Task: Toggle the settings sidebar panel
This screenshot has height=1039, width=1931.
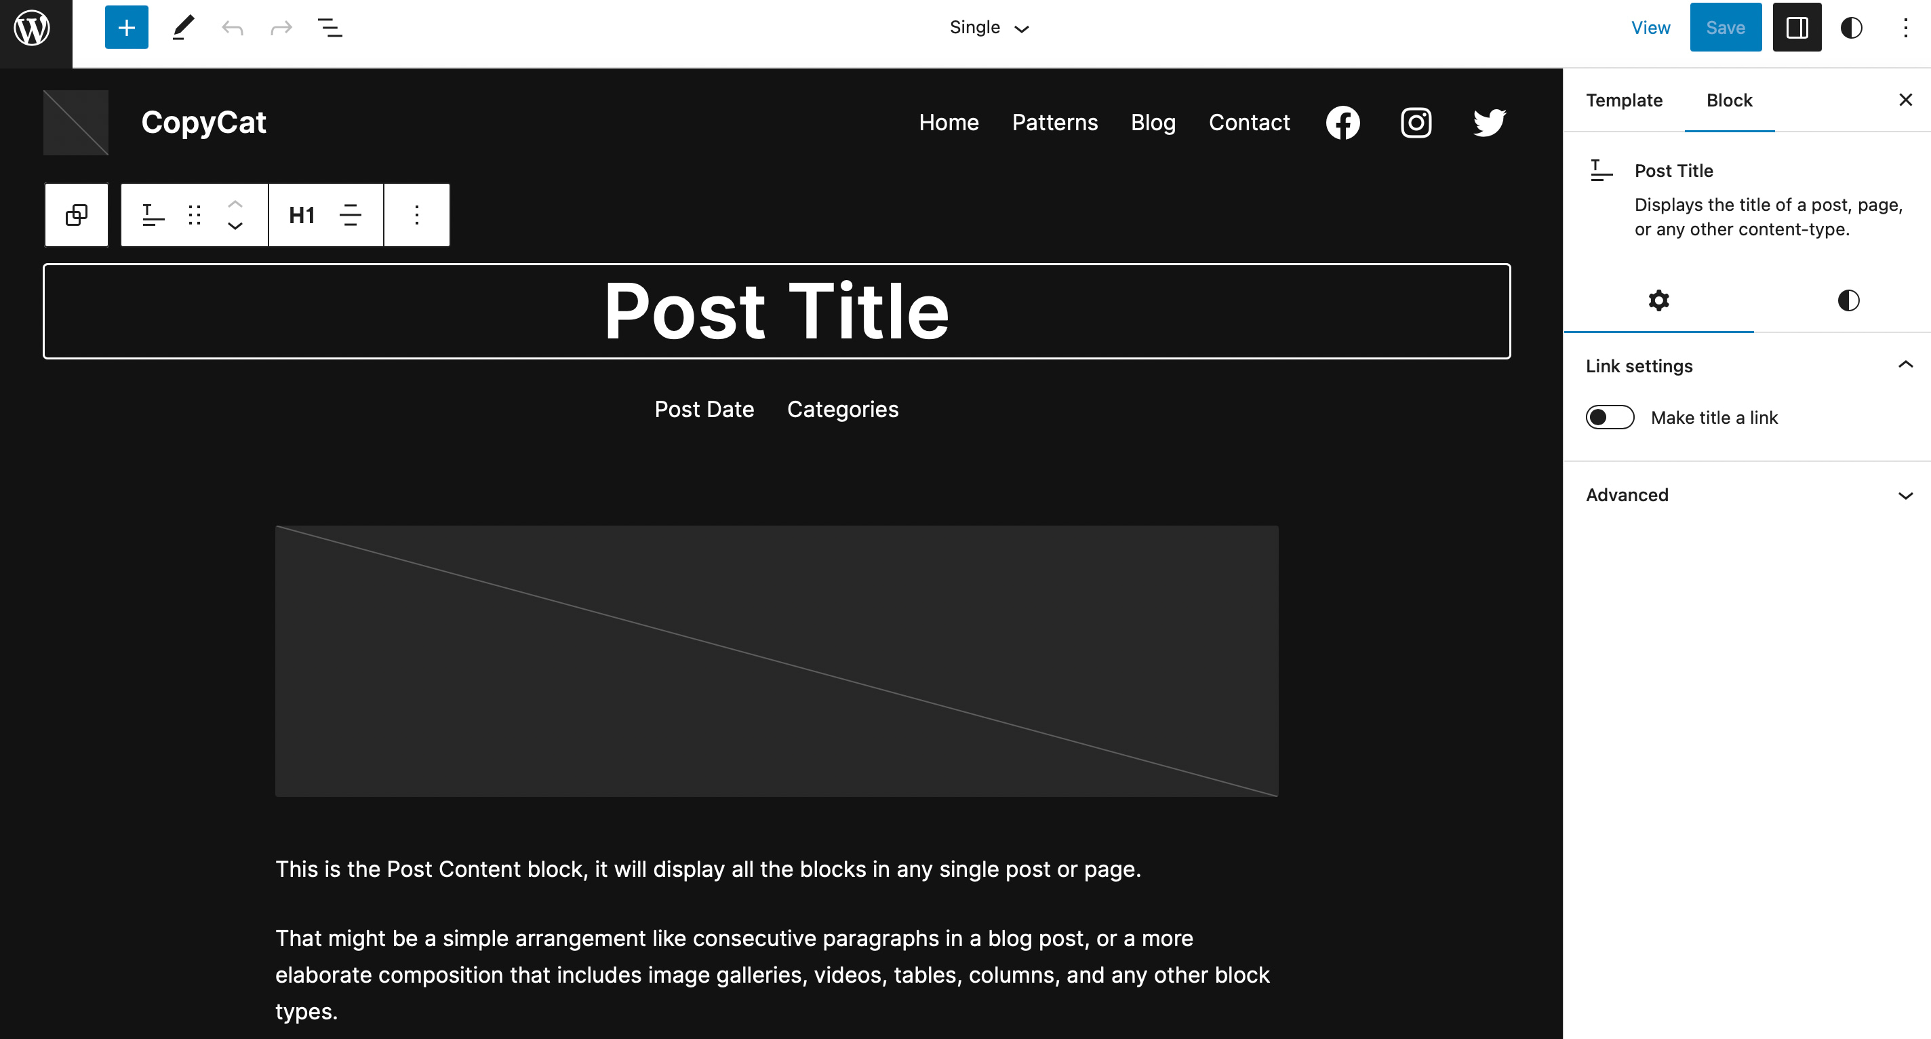Action: click(1796, 27)
